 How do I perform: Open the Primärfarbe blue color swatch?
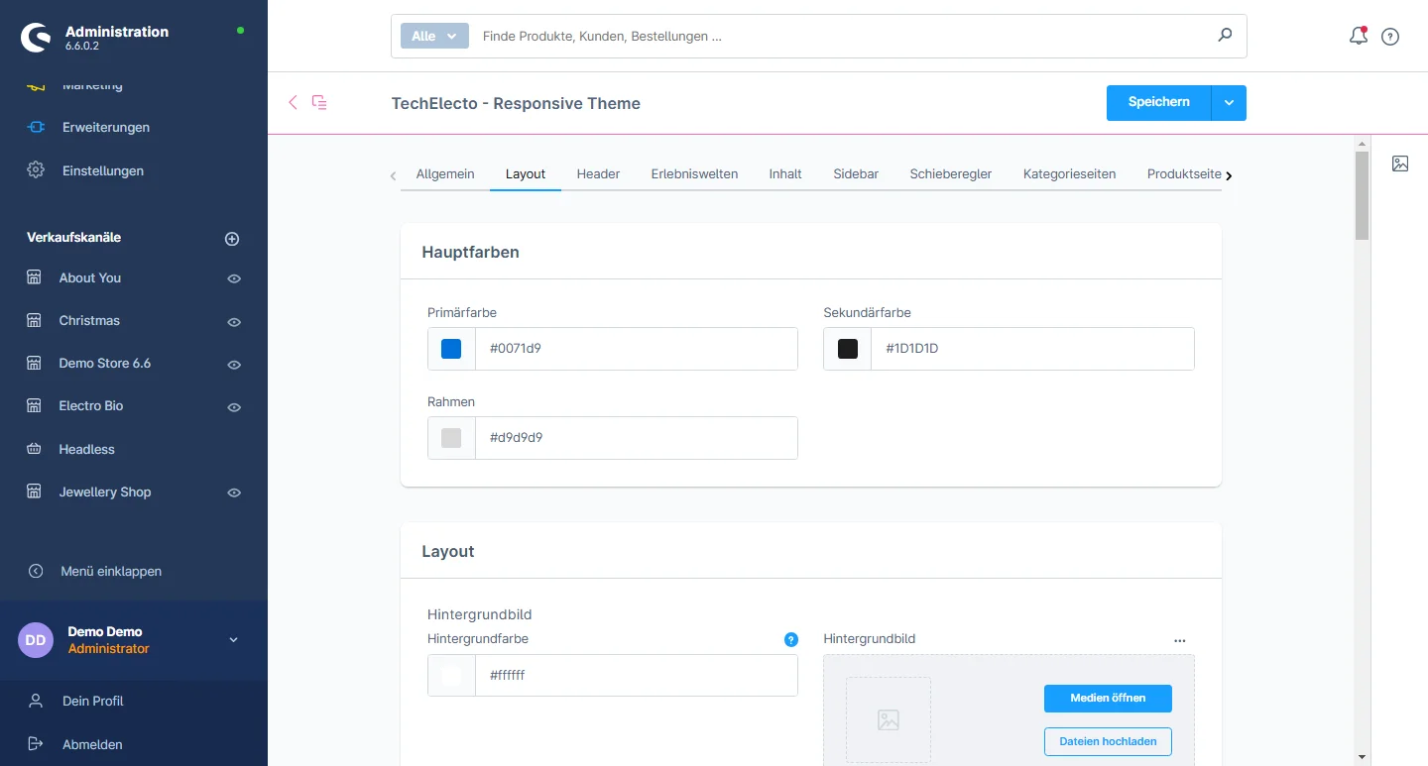[451, 349]
